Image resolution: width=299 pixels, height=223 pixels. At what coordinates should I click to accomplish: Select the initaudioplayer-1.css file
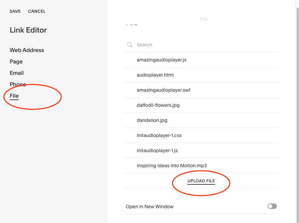[159, 135]
